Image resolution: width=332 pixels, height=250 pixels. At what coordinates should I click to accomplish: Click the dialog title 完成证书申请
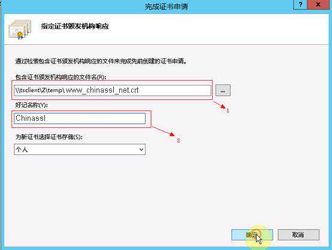[166, 7]
